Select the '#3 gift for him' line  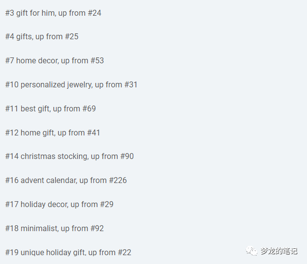[x=53, y=13]
